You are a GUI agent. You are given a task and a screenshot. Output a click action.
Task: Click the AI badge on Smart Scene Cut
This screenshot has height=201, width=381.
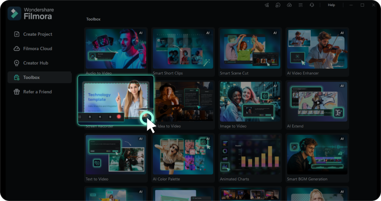(275, 33)
